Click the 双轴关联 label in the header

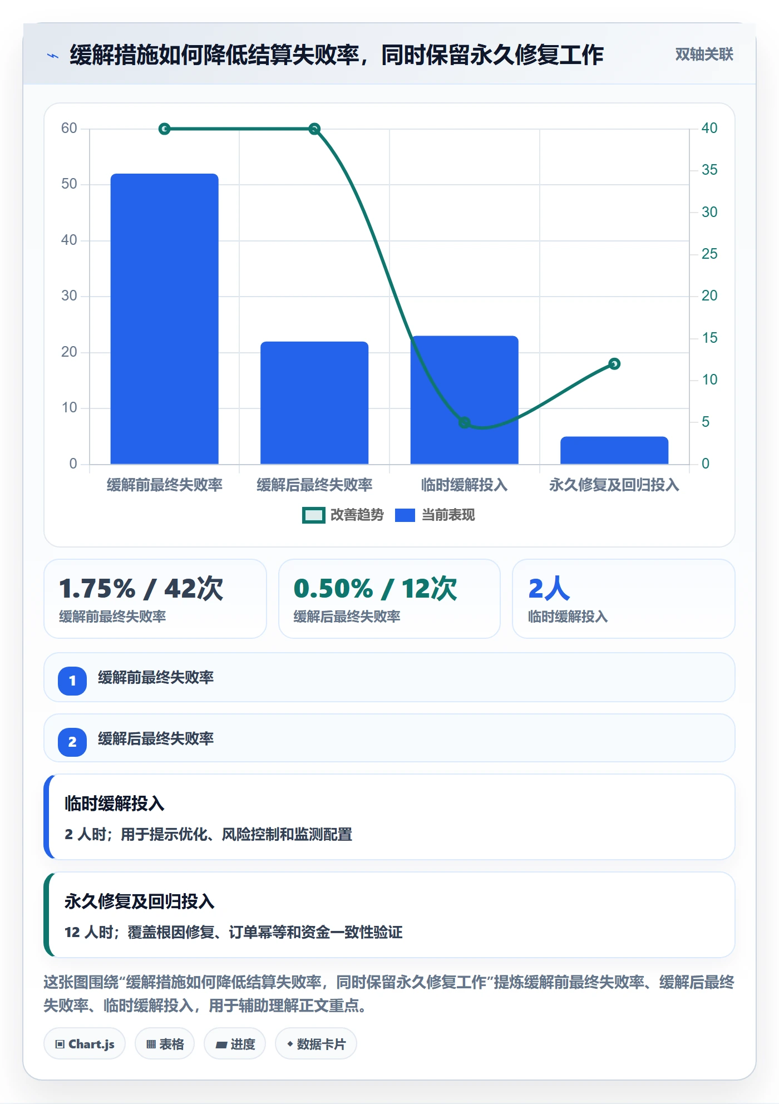pos(704,55)
